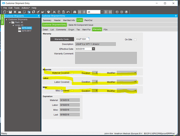
Task: Select line 0270-0917 in the tree
Action: tap(27, 31)
